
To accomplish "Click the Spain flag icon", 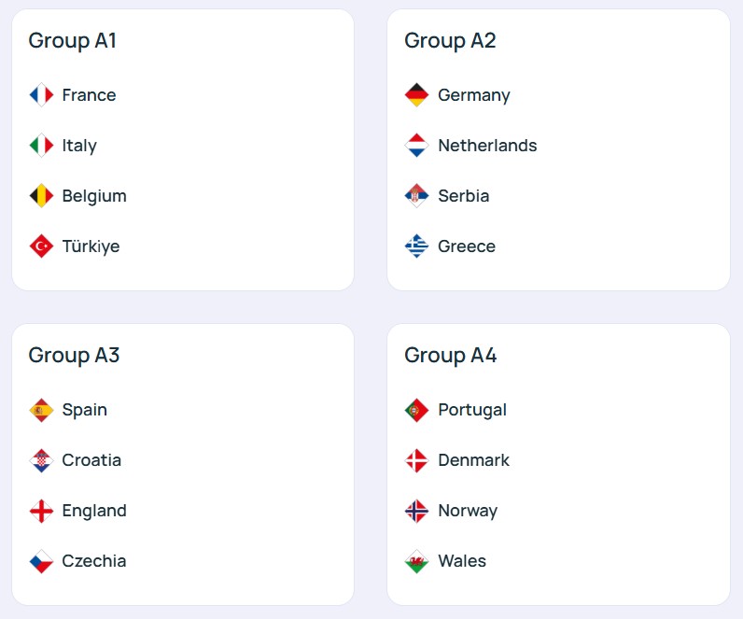I will [41, 410].
